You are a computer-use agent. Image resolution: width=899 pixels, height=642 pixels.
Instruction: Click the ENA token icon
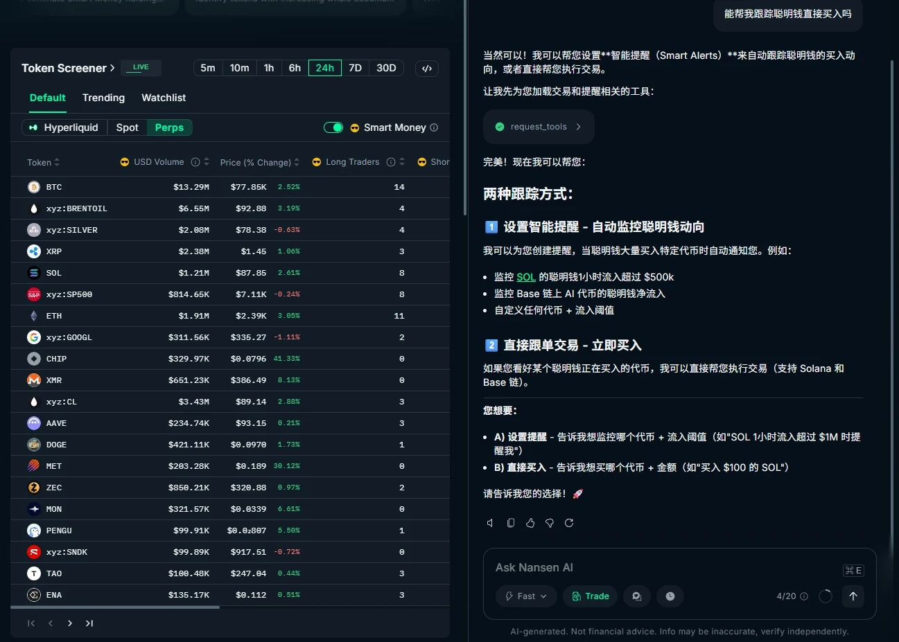point(34,595)
